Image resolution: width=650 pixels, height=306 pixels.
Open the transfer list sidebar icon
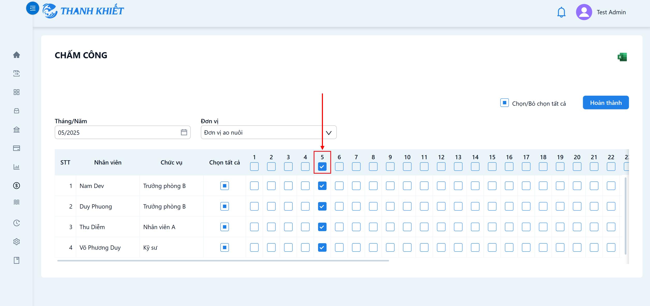17,74
